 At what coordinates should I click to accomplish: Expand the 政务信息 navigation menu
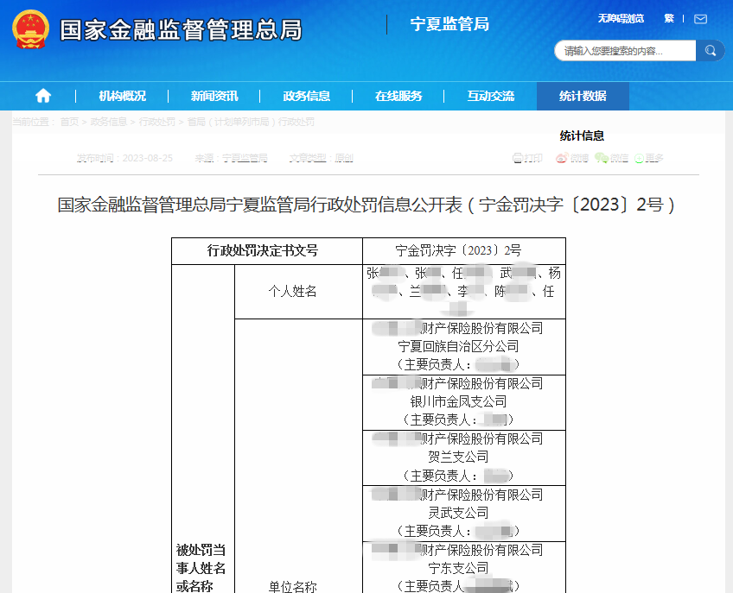[307, 96]
